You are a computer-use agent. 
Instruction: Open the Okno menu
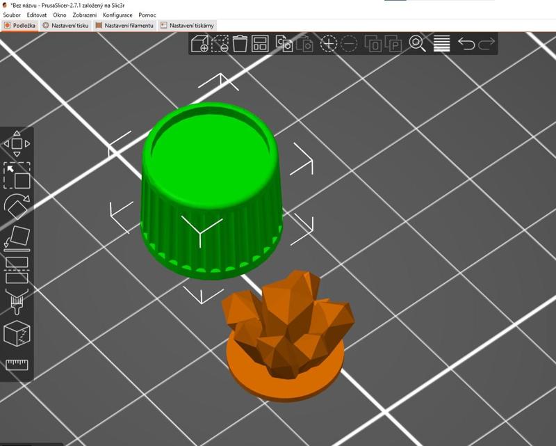pyautogui.click(x=60, y=15)
